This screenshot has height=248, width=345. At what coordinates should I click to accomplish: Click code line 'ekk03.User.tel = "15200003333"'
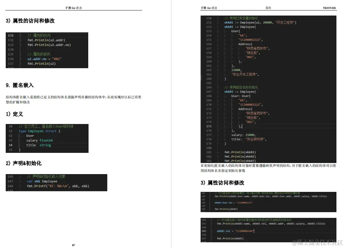click(x=234, y=203)
